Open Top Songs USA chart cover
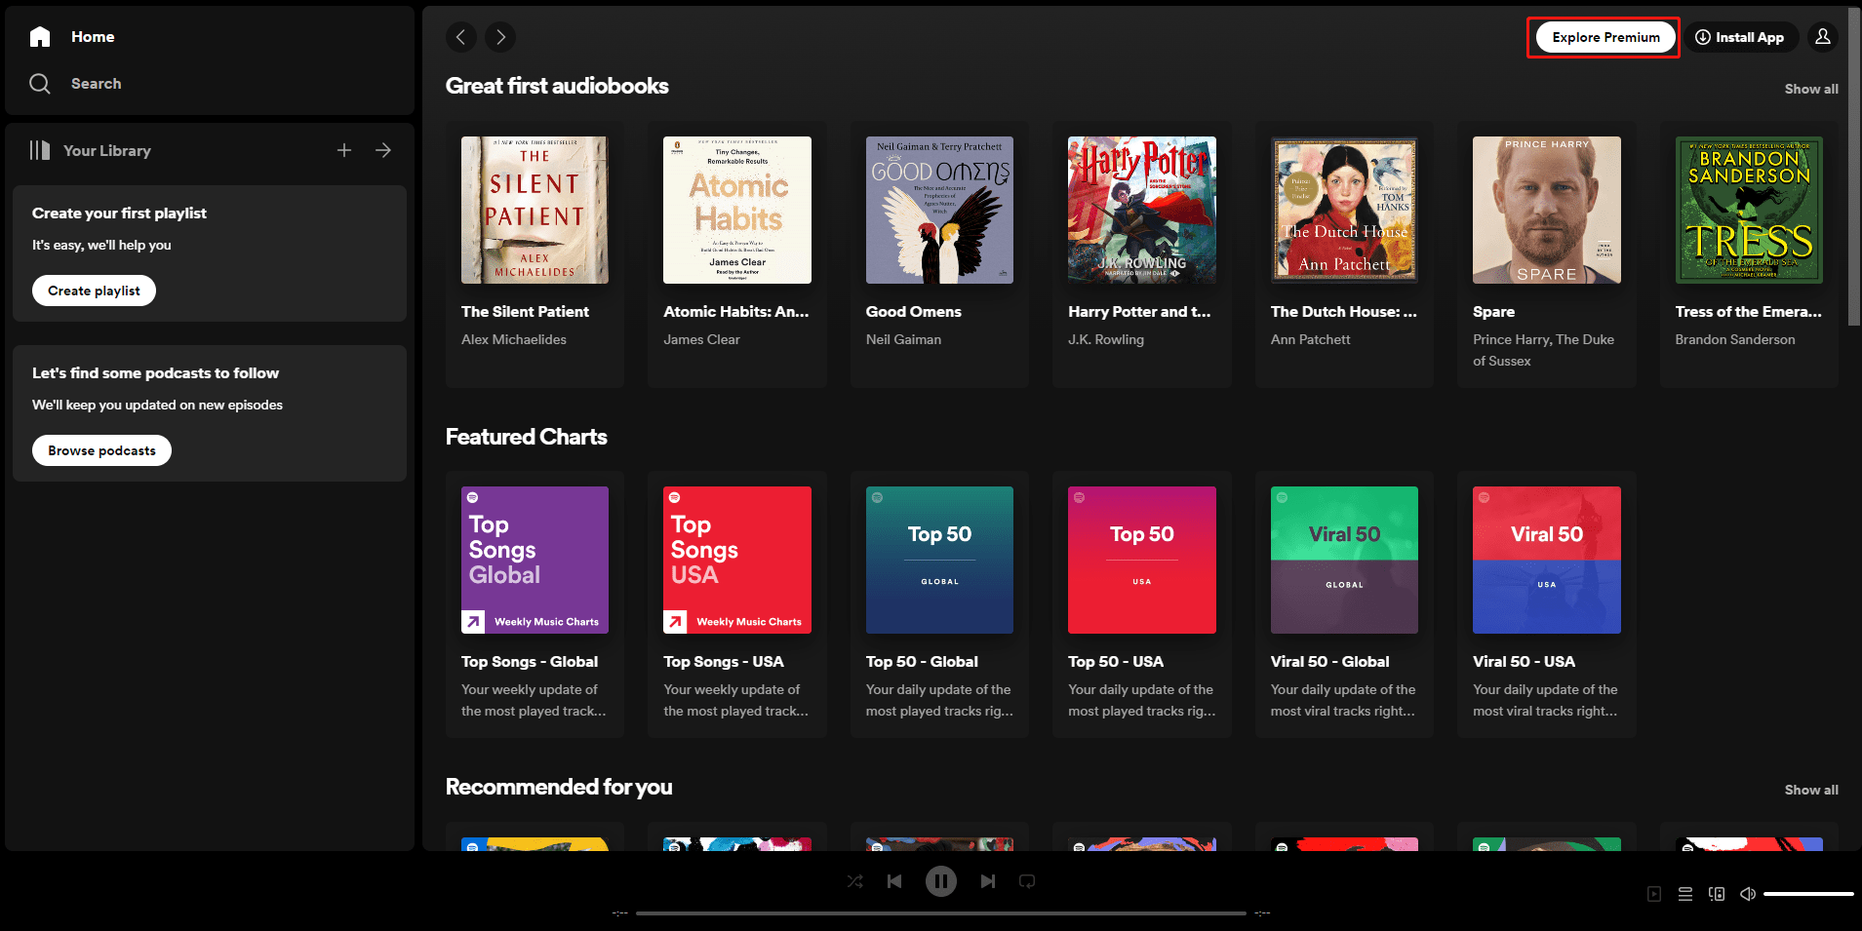 click(737, 560)
